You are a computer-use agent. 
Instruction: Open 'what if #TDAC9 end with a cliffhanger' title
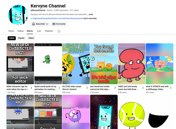pyautogui.click(x=157, y=88)
